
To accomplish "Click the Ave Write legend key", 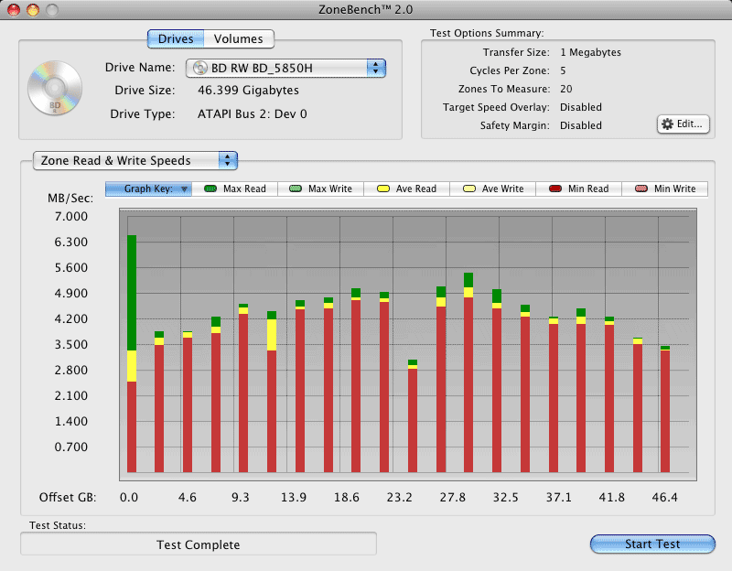I will (468, 189).
